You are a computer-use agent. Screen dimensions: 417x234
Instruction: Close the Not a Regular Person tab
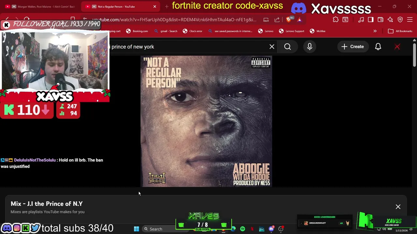click(x=155, y=6)
